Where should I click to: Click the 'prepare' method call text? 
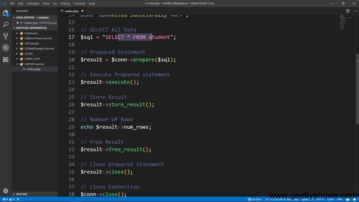(144, 59)
